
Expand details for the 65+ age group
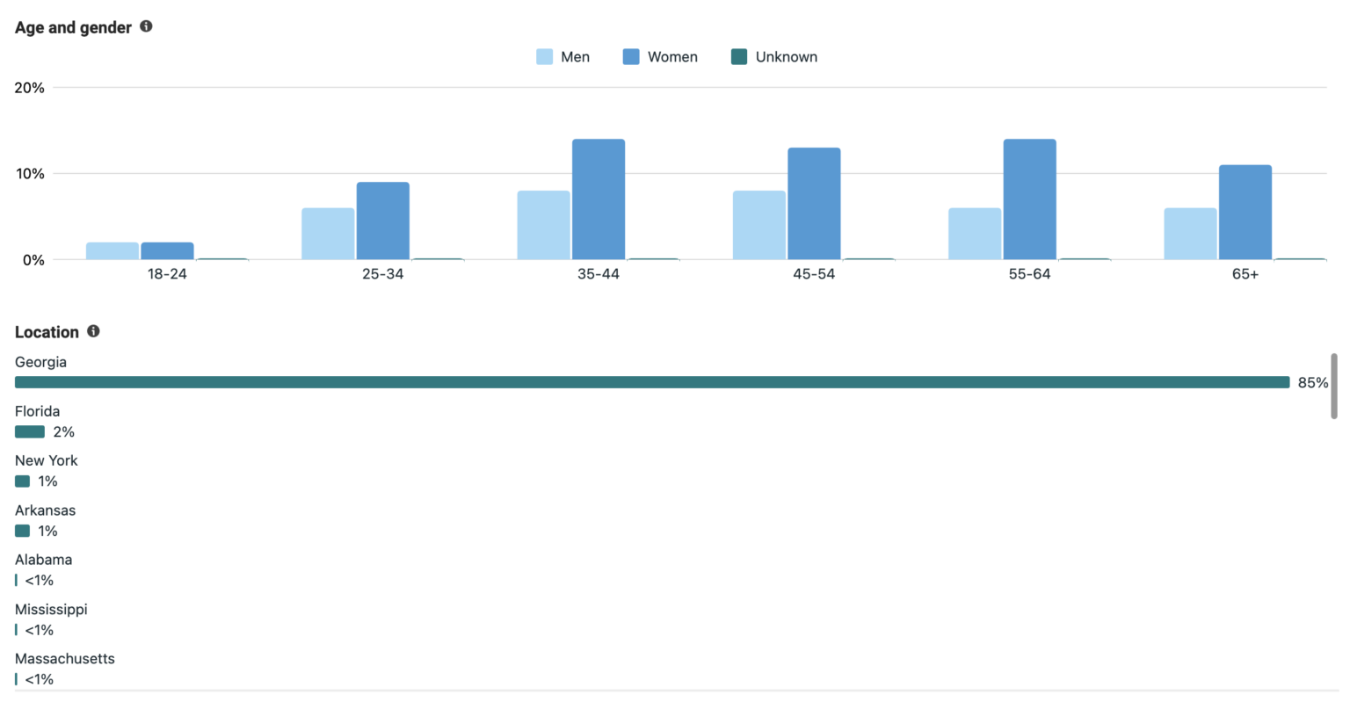tap(1245, 273)
